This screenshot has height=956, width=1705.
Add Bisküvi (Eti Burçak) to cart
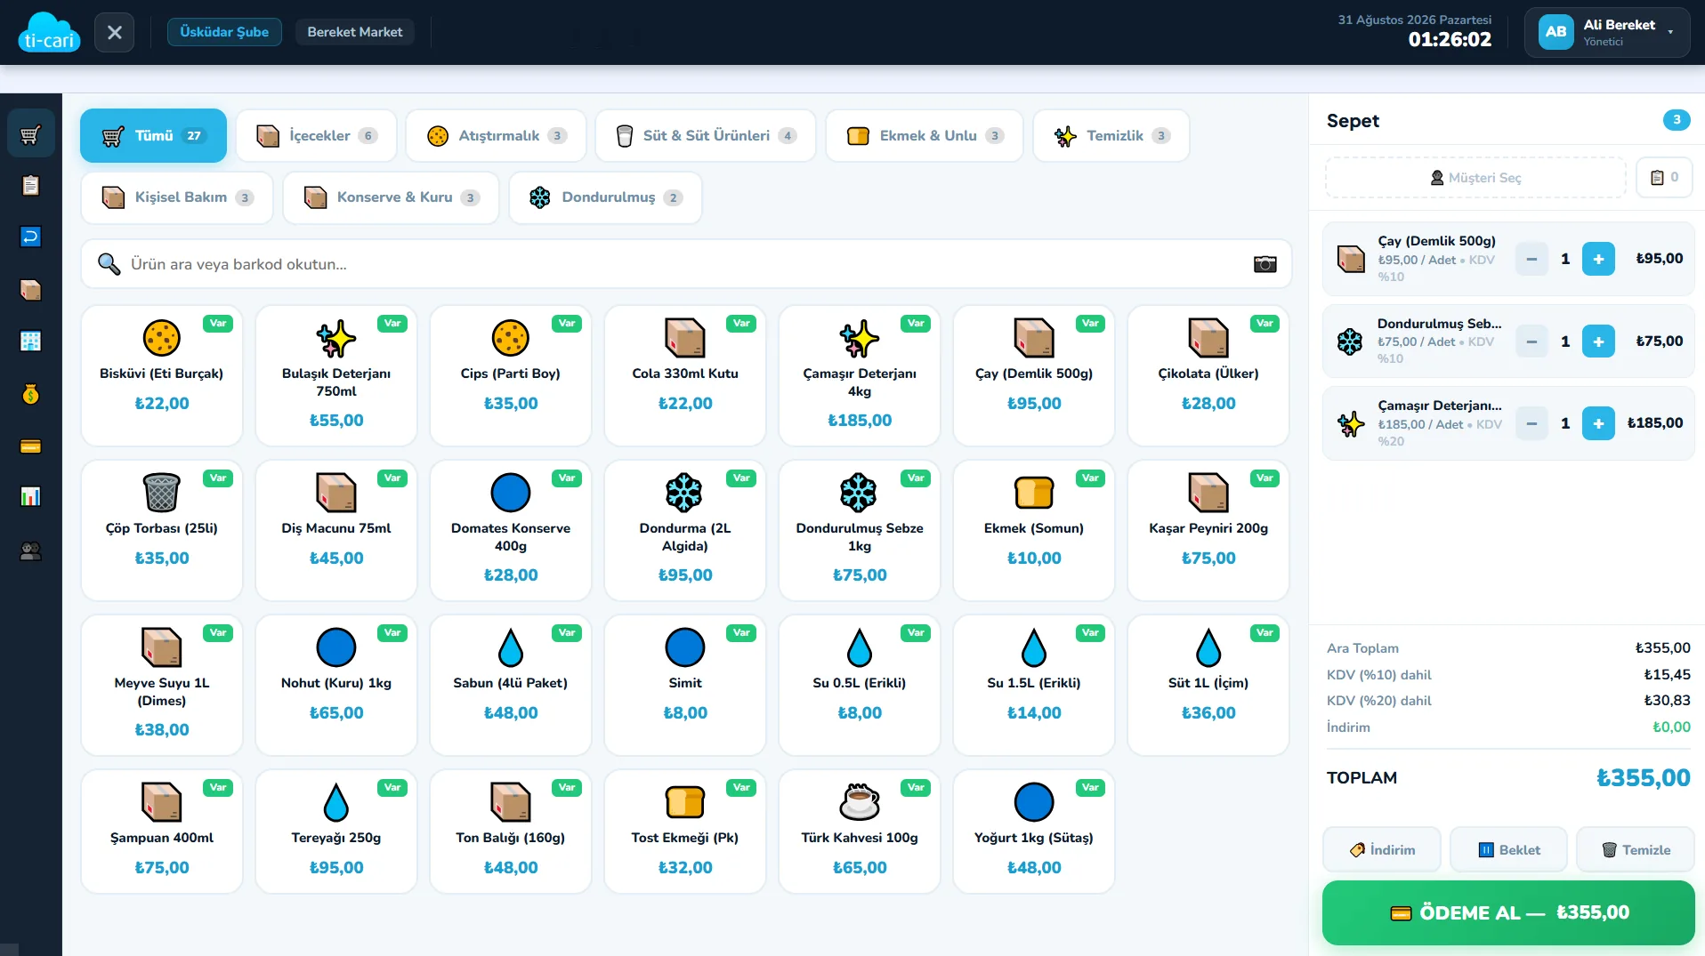click(162, 375)
